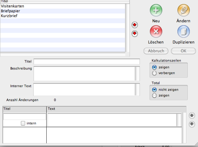Enable the intern checkbox
Image resolution: width=198 pixels, height=147 pixels.
[x=23, y=123]
